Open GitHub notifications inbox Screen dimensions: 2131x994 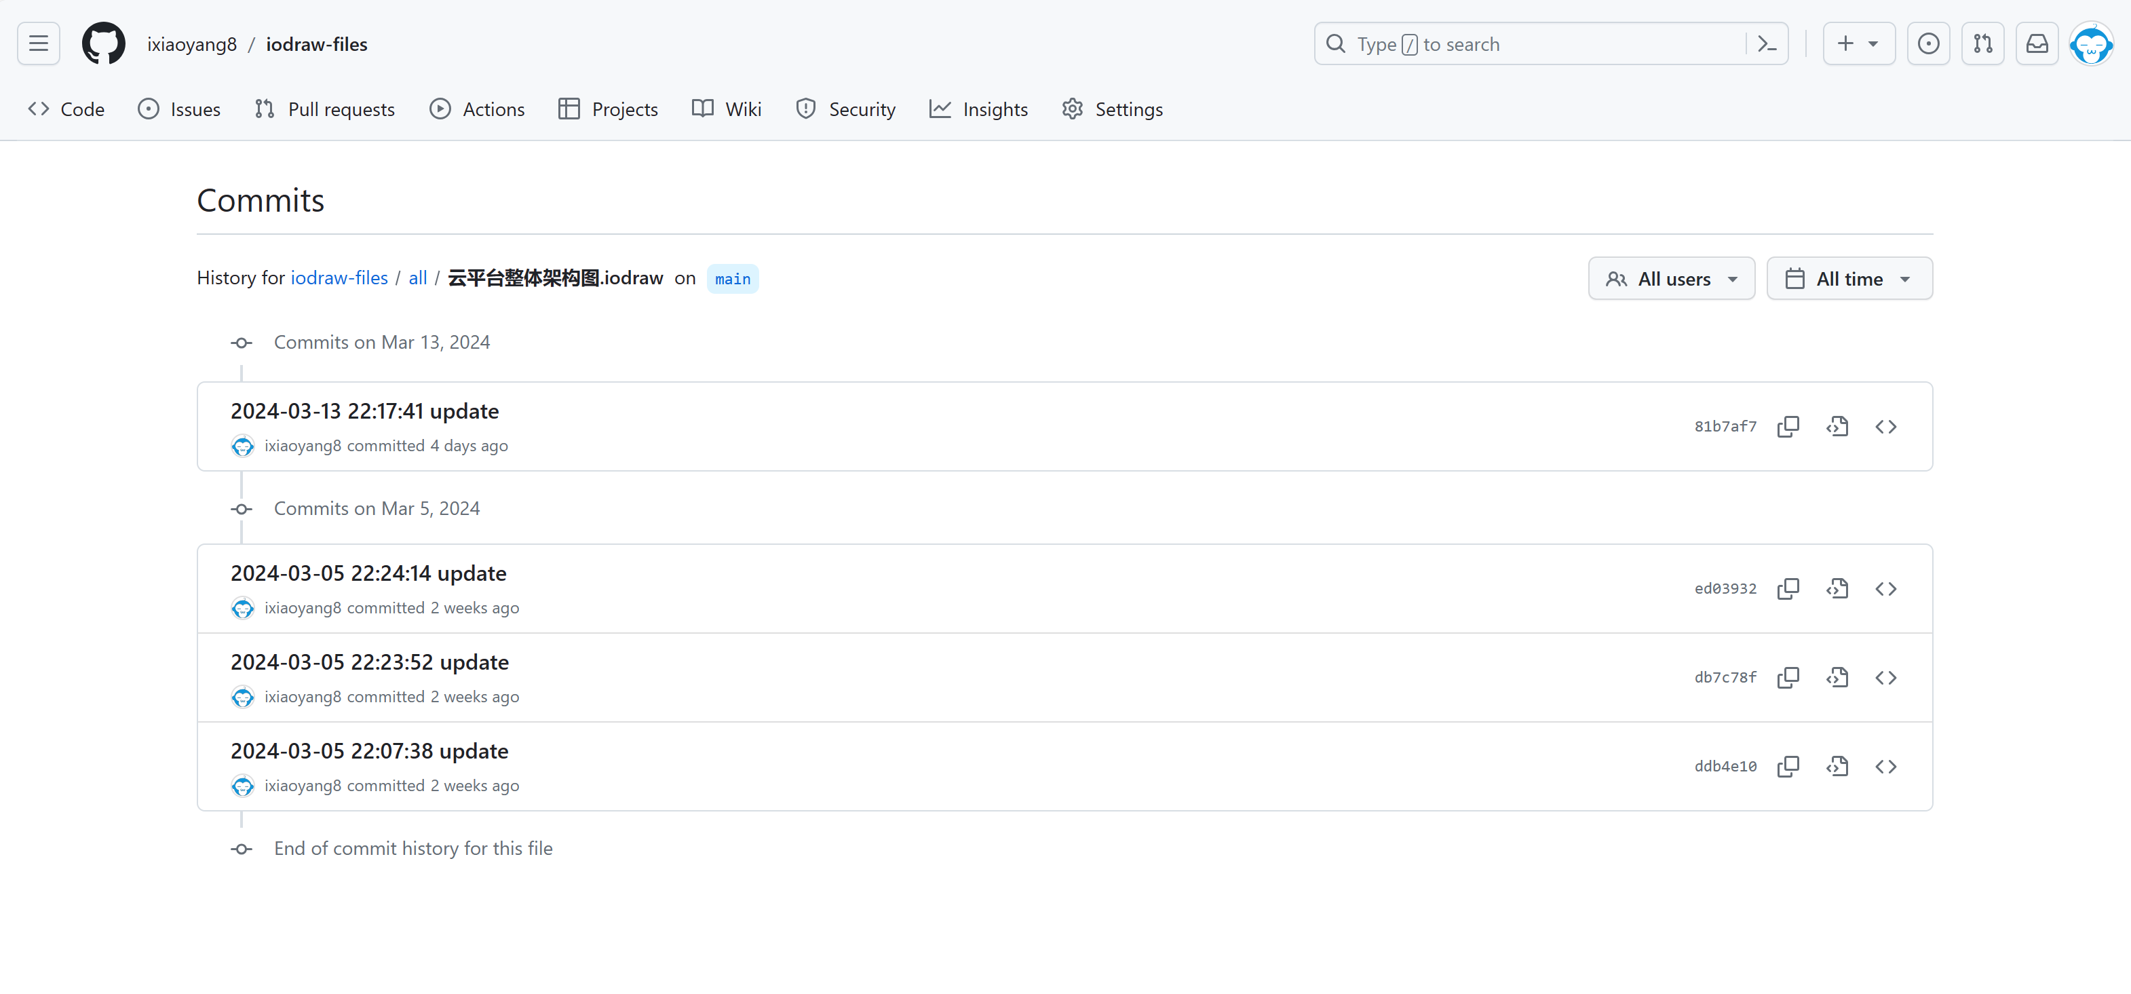click(x=2037, y=43)
